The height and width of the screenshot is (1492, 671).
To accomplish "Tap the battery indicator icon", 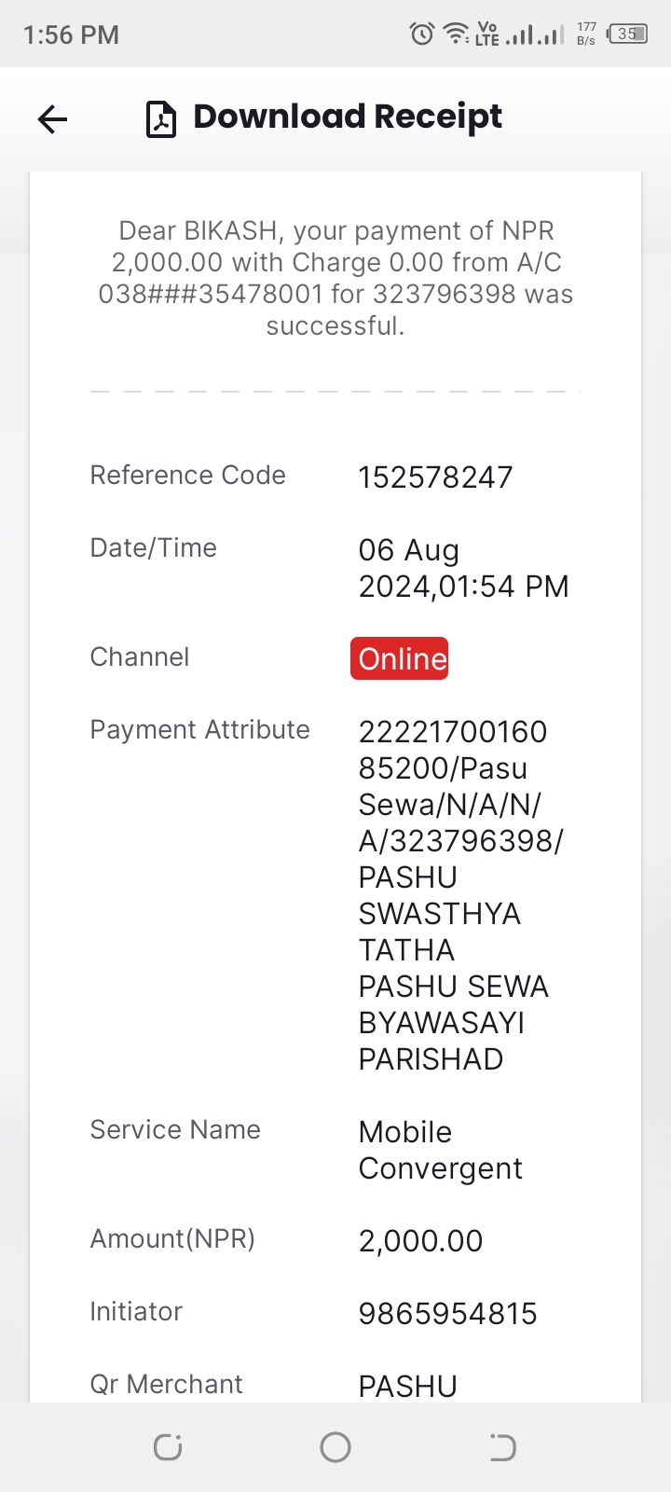I will (x=627, y=35).
